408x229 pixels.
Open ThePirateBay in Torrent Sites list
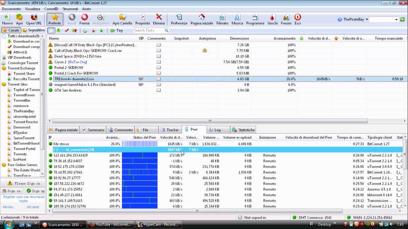(x=24, y=111)
